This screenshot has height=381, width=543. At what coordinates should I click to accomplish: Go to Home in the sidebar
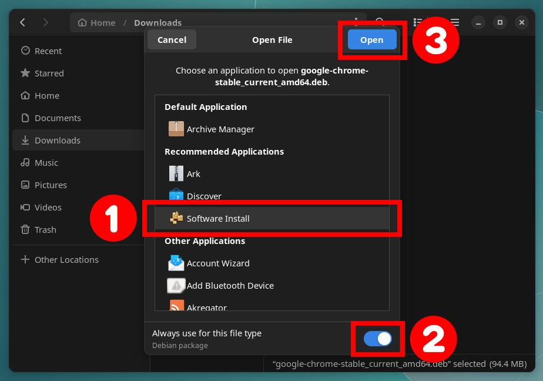tap(78, 96)
